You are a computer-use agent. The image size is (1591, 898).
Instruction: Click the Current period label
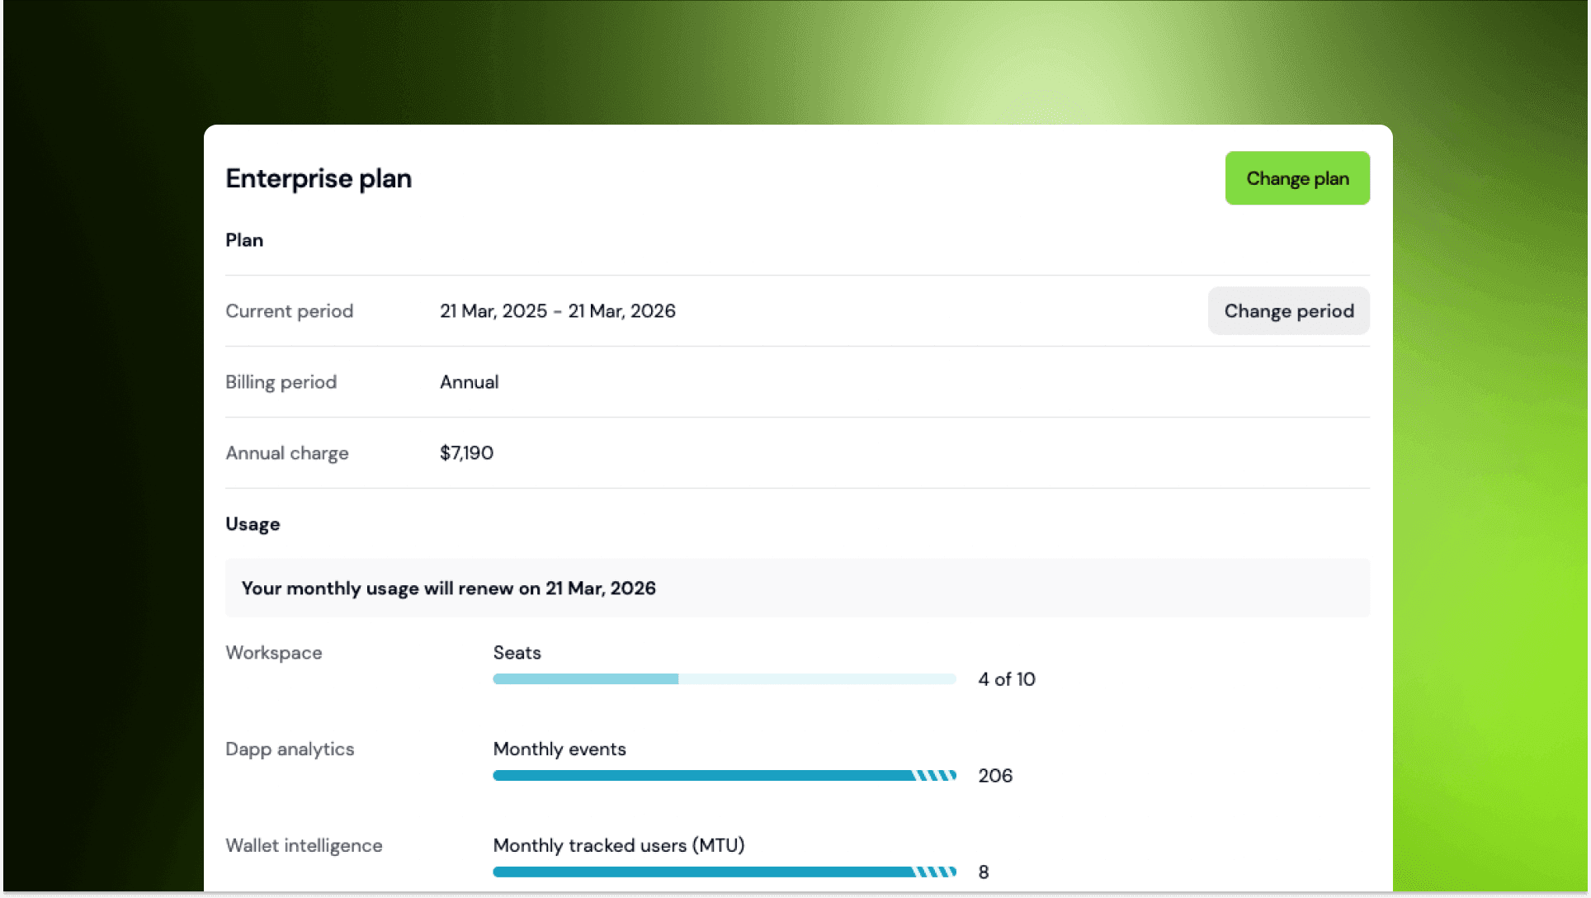coord(290,311)
